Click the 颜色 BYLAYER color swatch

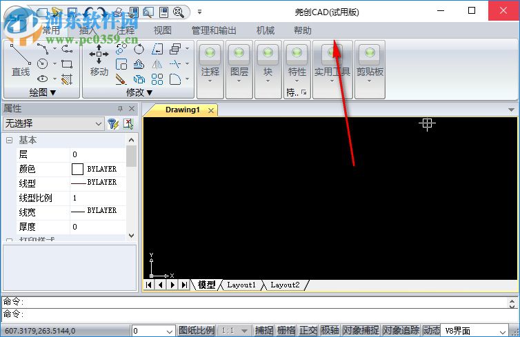point(77,169)
